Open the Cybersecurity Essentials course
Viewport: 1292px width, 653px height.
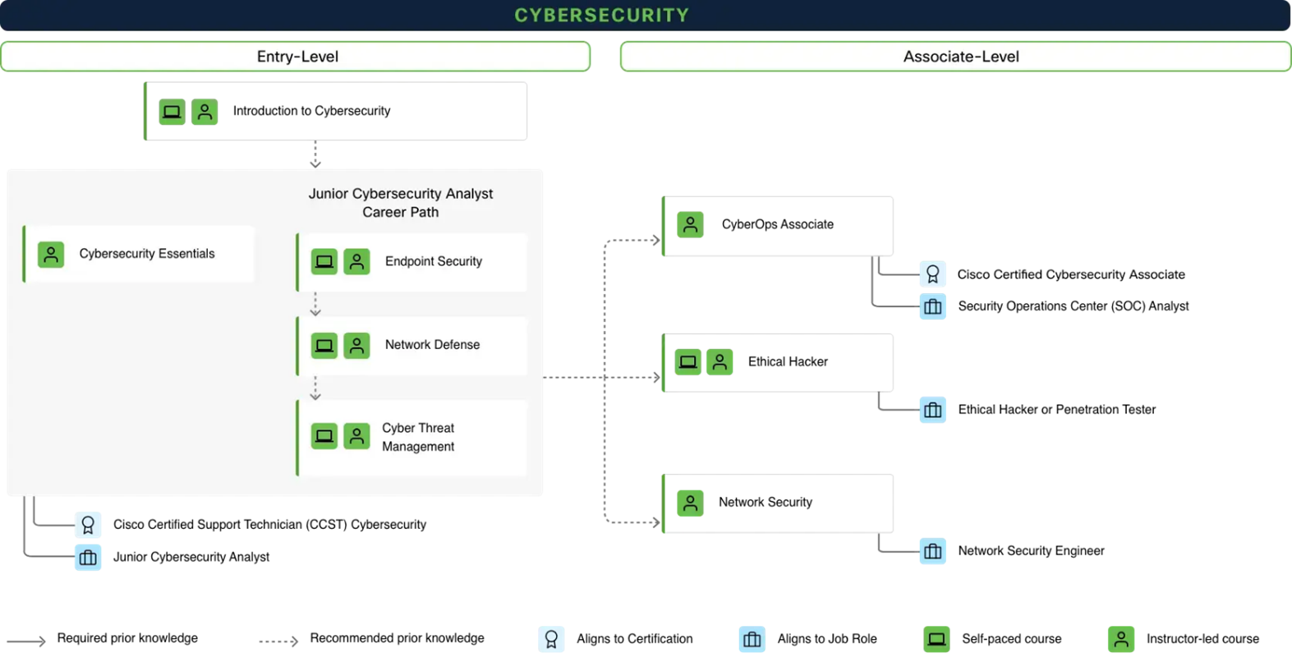(x=147, y=254)
